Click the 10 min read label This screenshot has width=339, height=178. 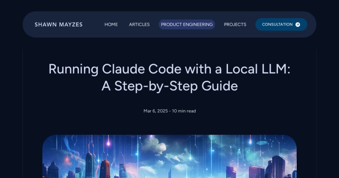coord(184,111)
